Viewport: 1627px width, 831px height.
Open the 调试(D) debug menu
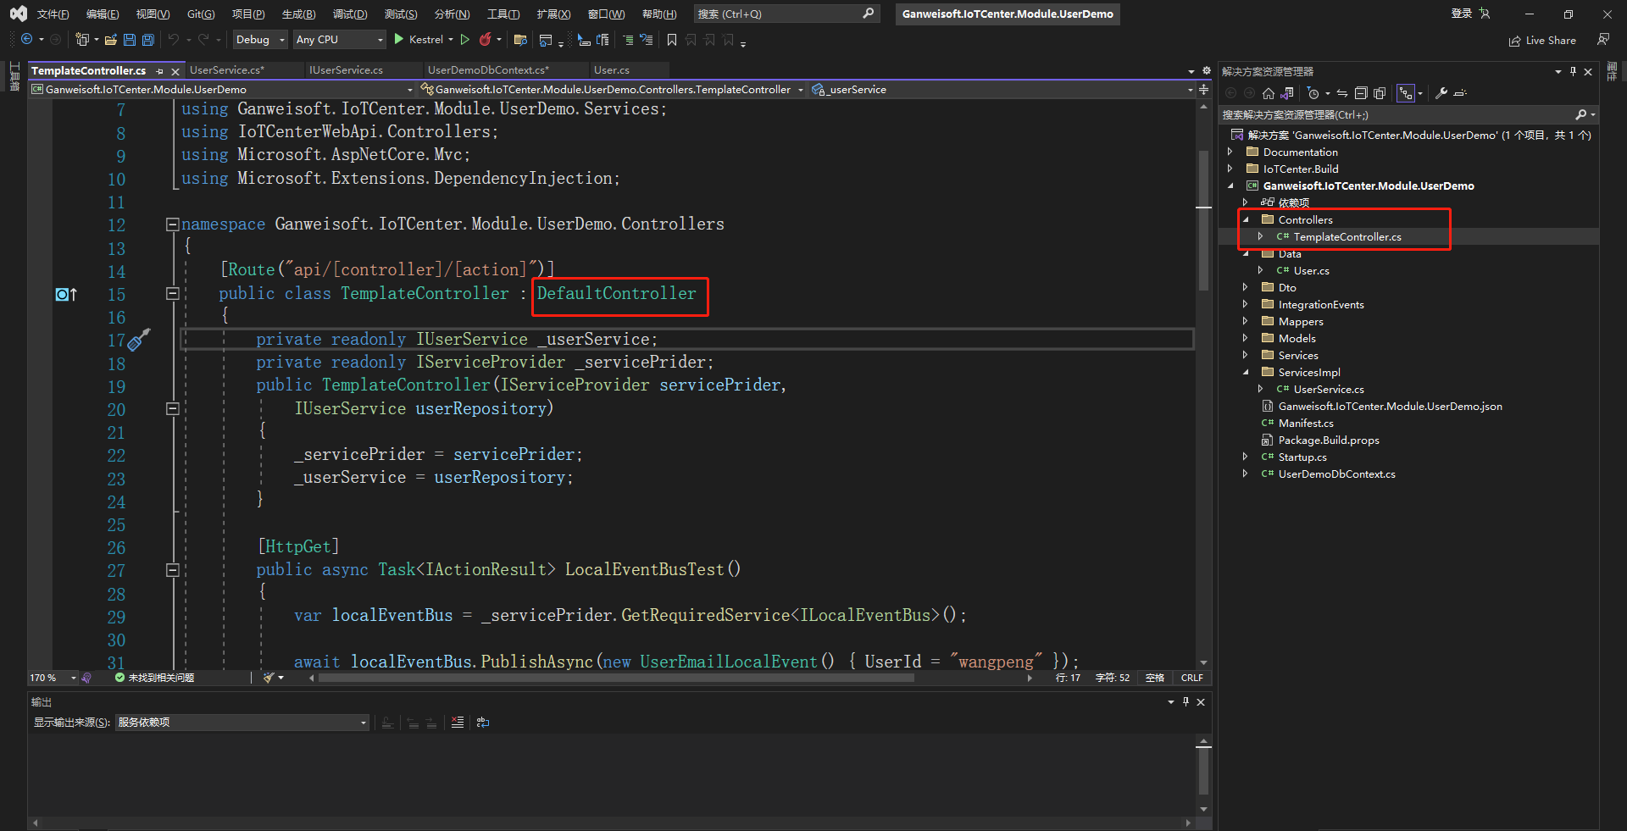point(349,14)
